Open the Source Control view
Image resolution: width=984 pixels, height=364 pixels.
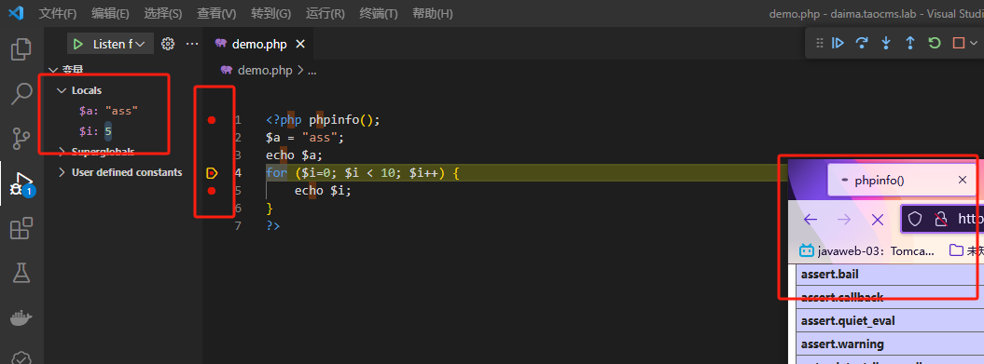[x=21, y=139]
